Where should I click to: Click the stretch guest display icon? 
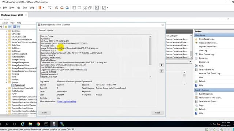104,8
